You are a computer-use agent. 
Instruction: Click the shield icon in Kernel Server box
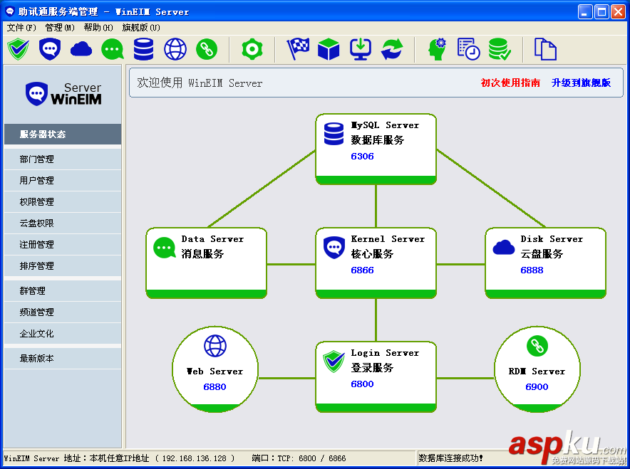click(x=334, y=248)
